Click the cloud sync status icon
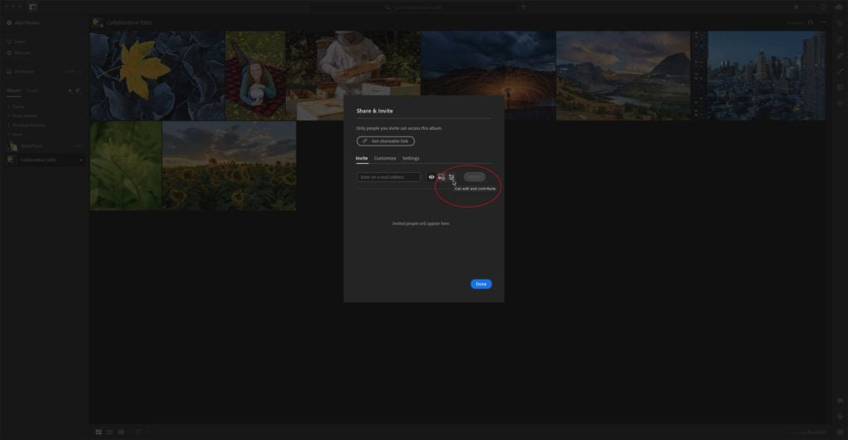The width and height of the screenshot is (848, 440). pyautogui.click(x=839, y=7)
